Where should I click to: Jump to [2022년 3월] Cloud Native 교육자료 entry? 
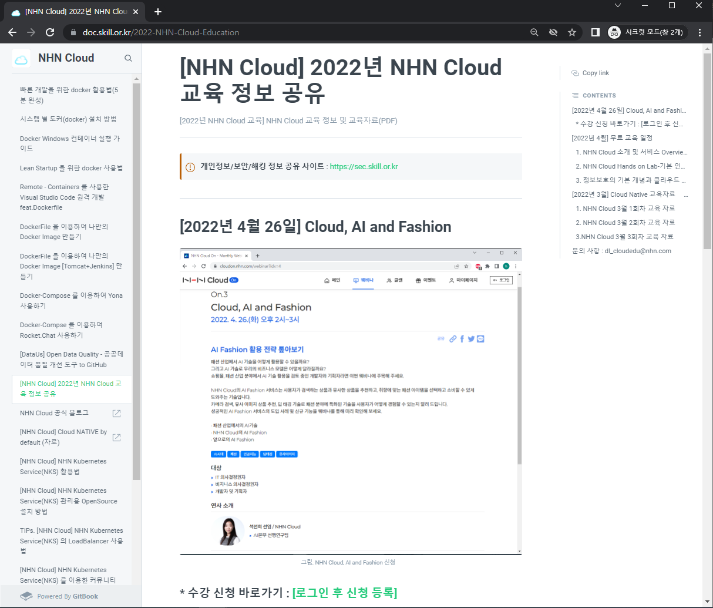click(x=630, y=194)
